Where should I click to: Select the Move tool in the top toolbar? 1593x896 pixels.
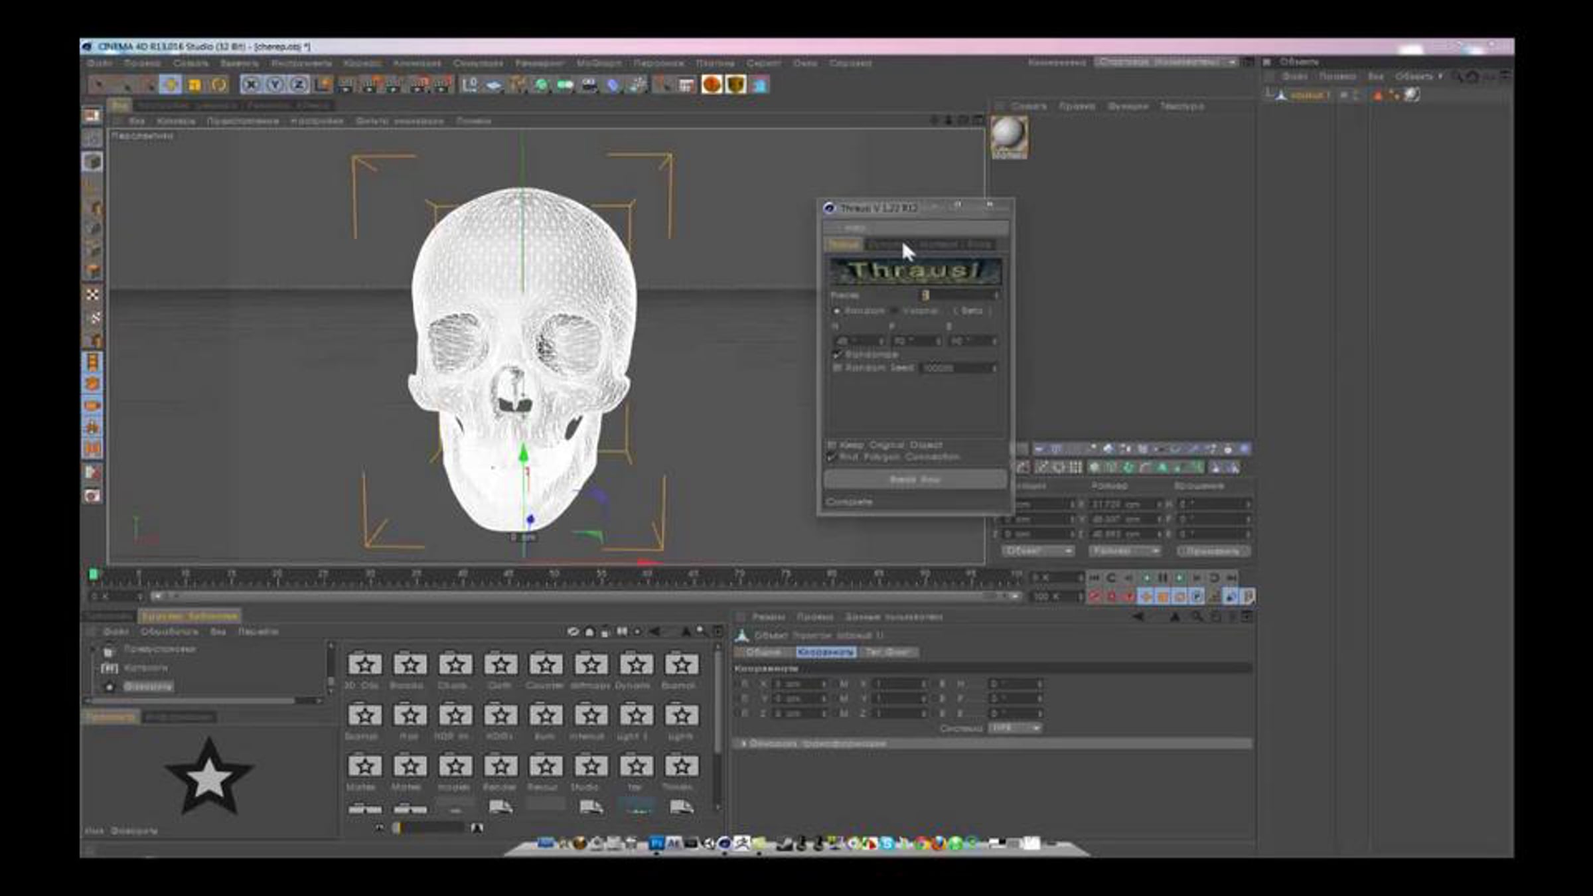[170, 85]
